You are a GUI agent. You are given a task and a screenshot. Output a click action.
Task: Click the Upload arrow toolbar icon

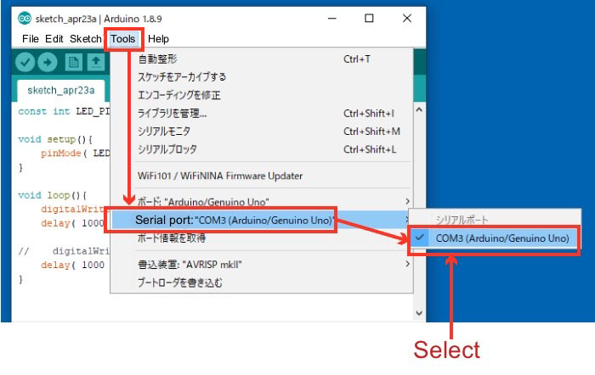pyautogui.click(x=48, y=62)
